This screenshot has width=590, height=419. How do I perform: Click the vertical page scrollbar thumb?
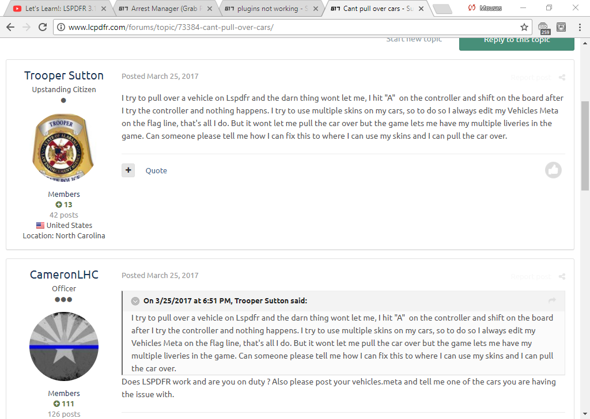[585, 147]
